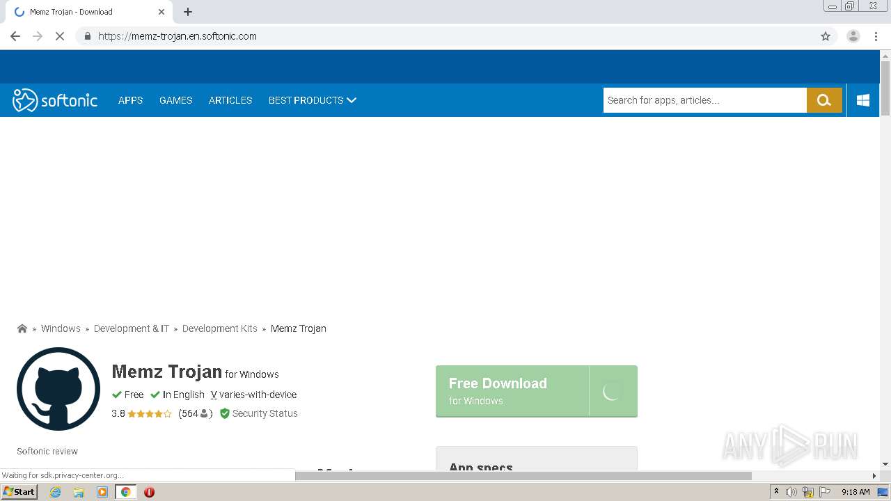The image size is (891, 501).
Task: Click the orange search magnifier button
Action: pos(824,100)
